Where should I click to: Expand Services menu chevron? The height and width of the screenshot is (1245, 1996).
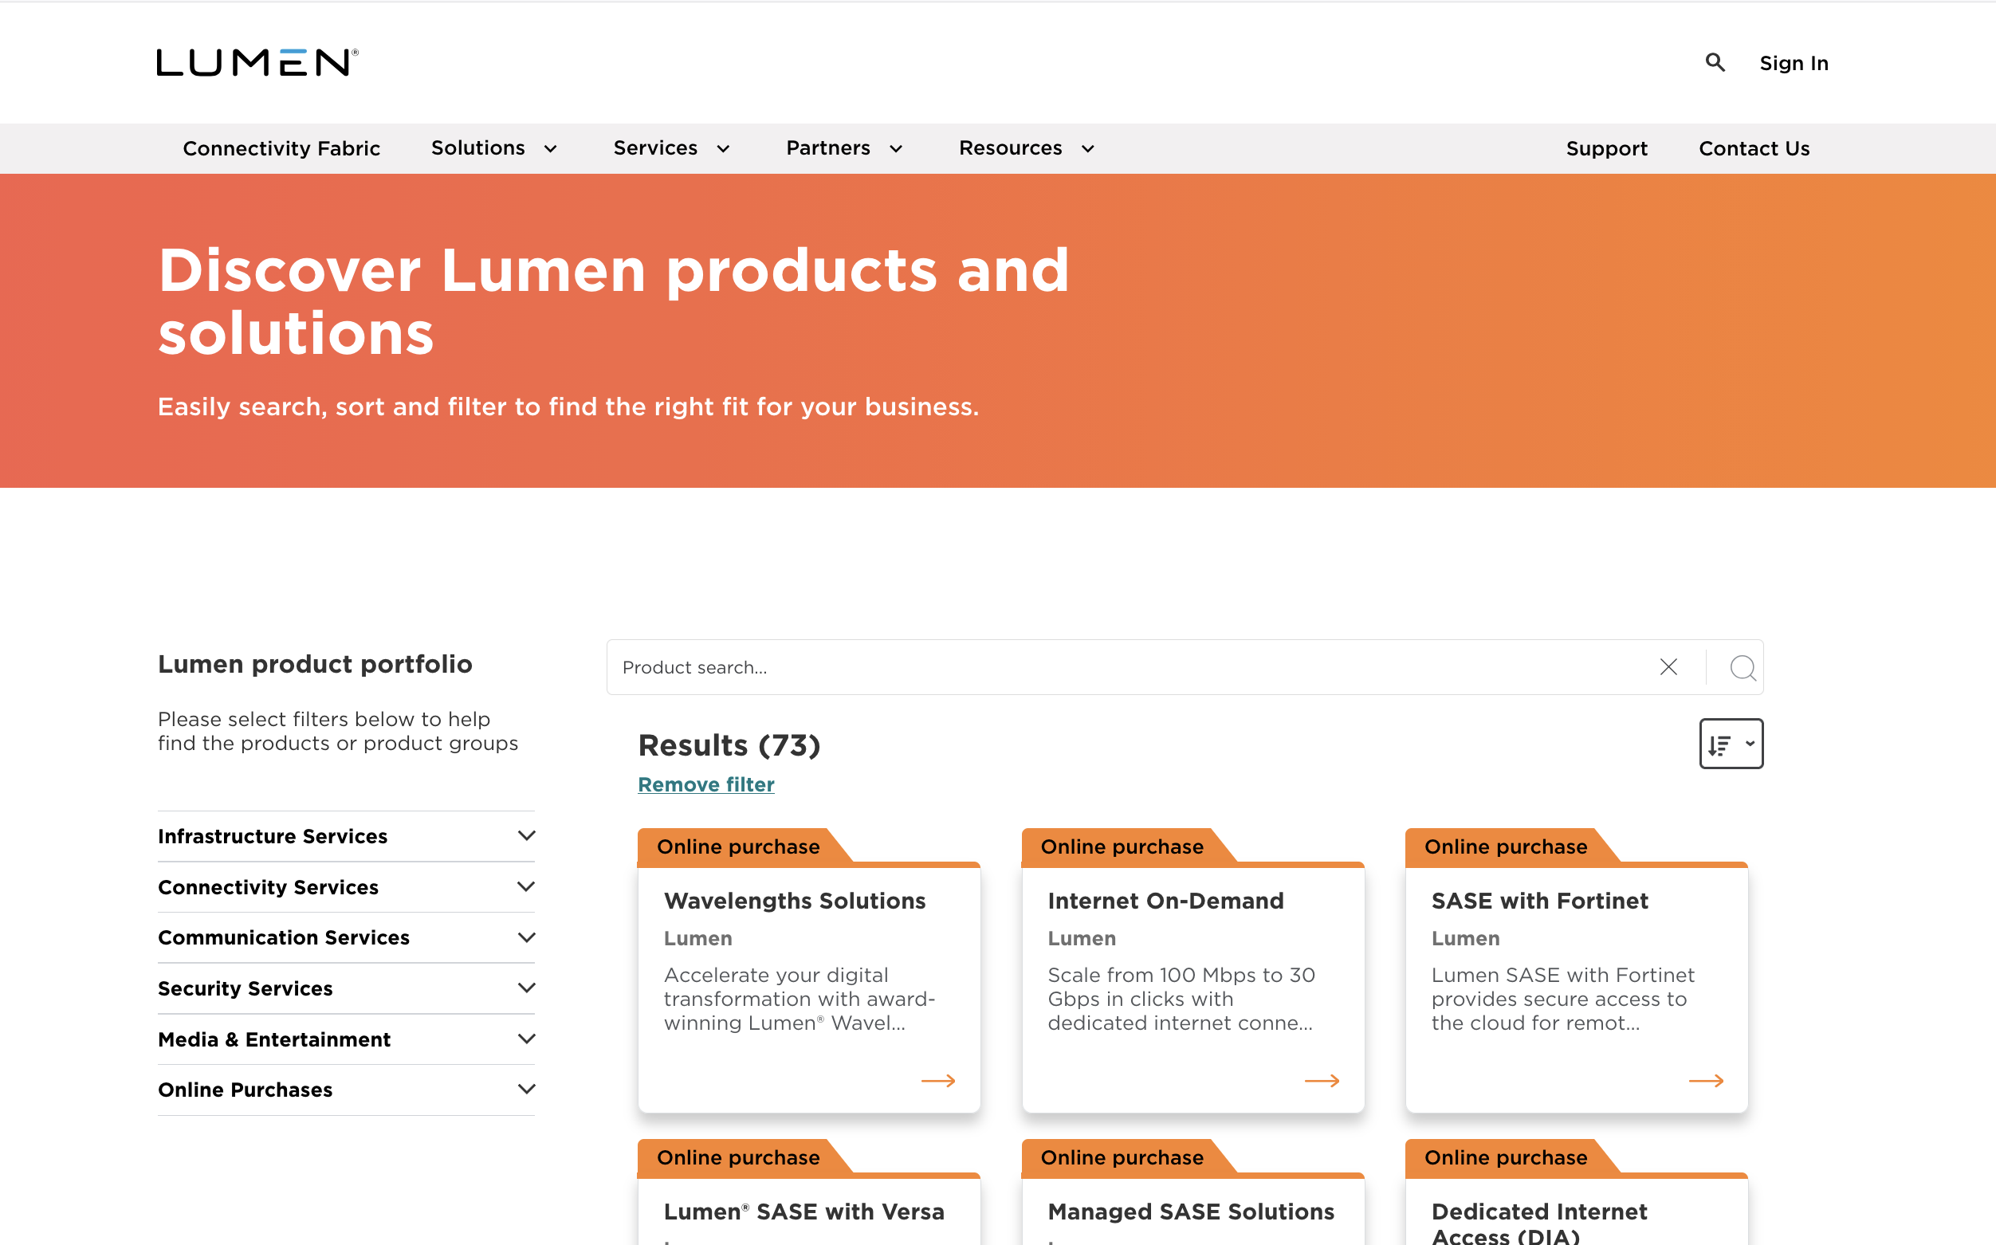coord(723,149)
